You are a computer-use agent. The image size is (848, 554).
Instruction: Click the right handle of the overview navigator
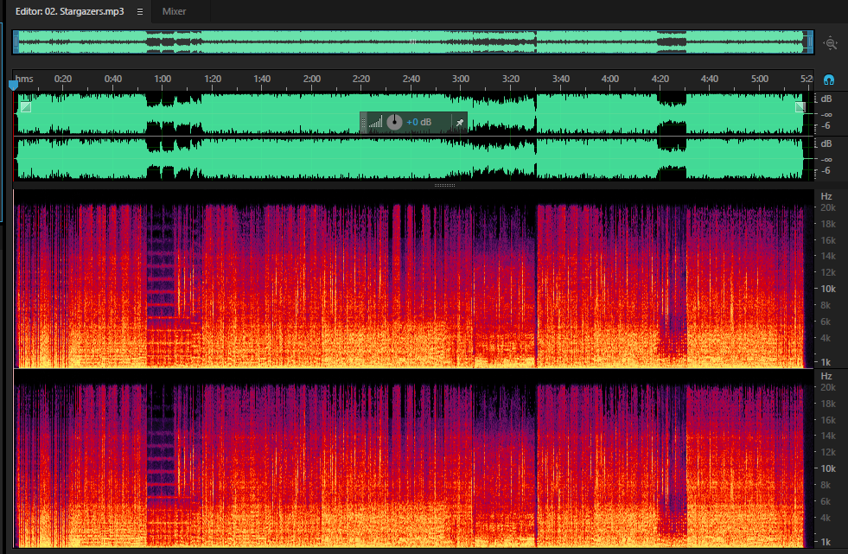coord(810,42)
